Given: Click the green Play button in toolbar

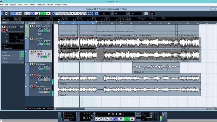Looking at the screenshot, I should 43,14.
